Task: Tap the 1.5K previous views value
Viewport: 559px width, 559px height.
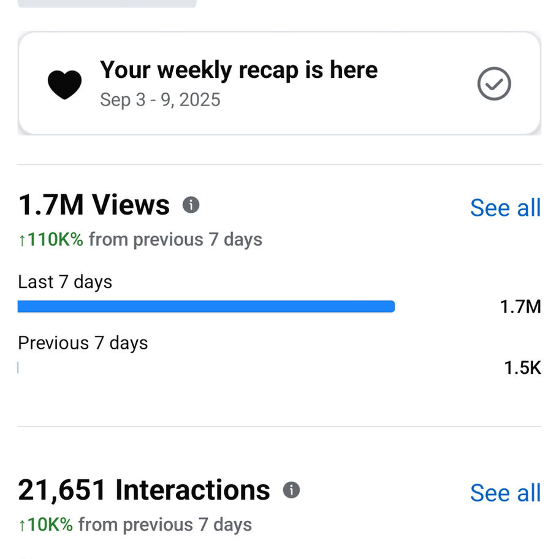Action: pyautogui.click(x=522, y=368)
